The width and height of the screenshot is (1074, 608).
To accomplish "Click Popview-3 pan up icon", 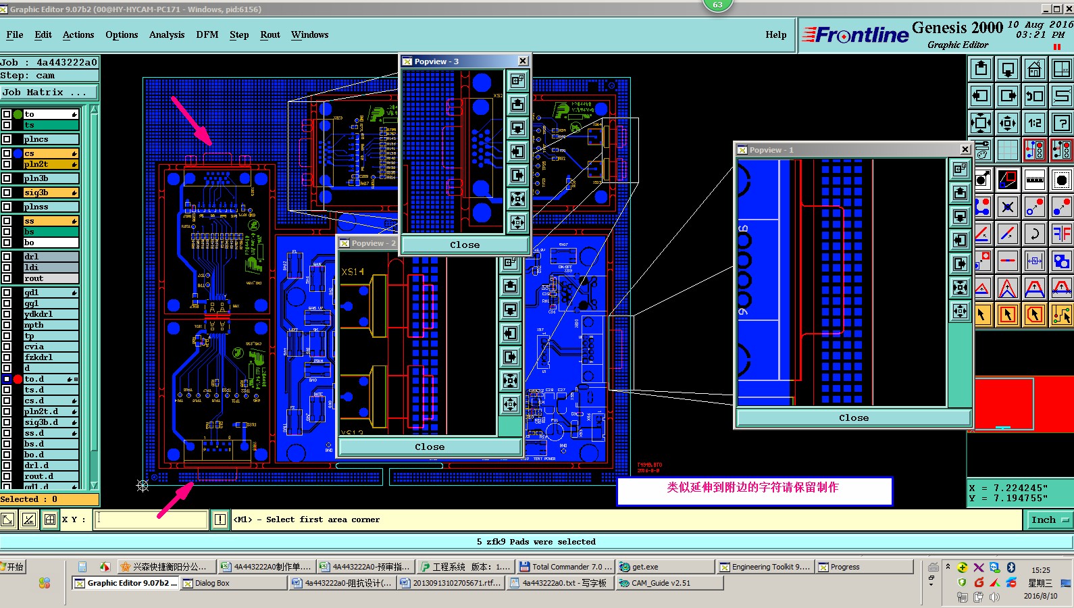I will click(517, 104).
